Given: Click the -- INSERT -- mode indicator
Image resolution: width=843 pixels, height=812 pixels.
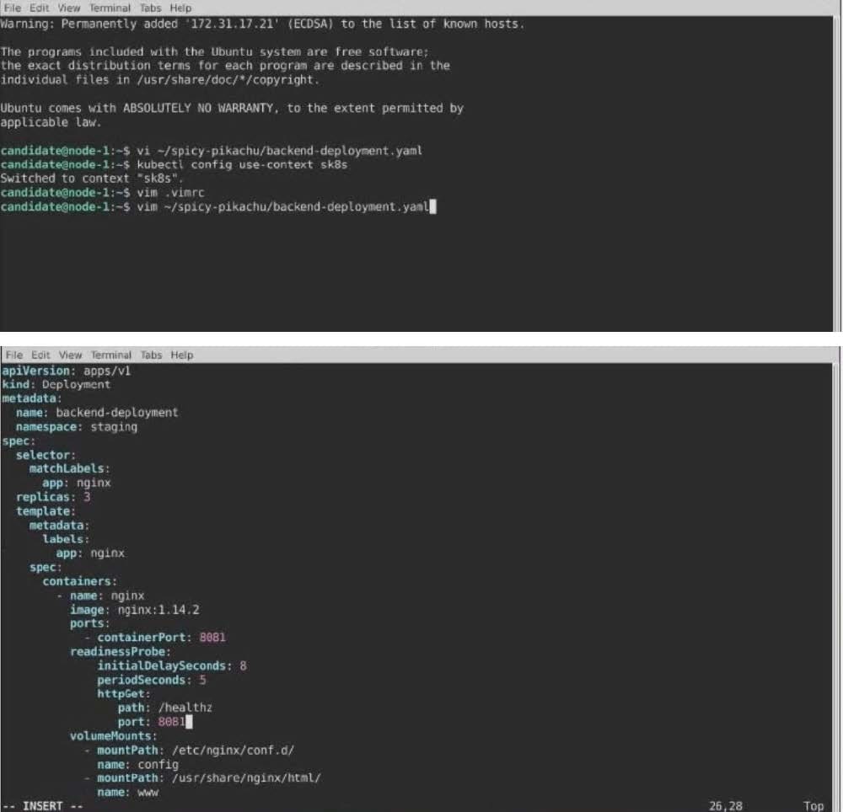Looking at the screenshot, I should point(42,806).
